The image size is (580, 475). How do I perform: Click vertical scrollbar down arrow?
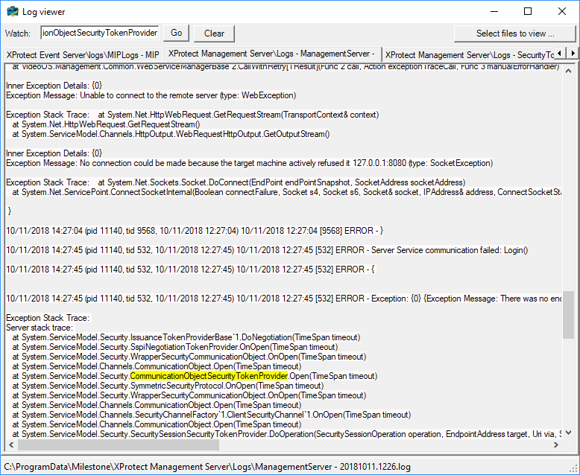[x=568, y=432]
